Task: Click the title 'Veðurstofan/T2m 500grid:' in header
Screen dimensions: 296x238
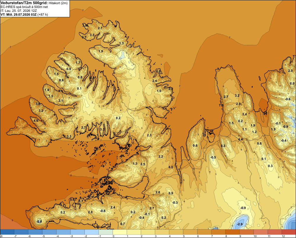Action: [x=24, y=3]
